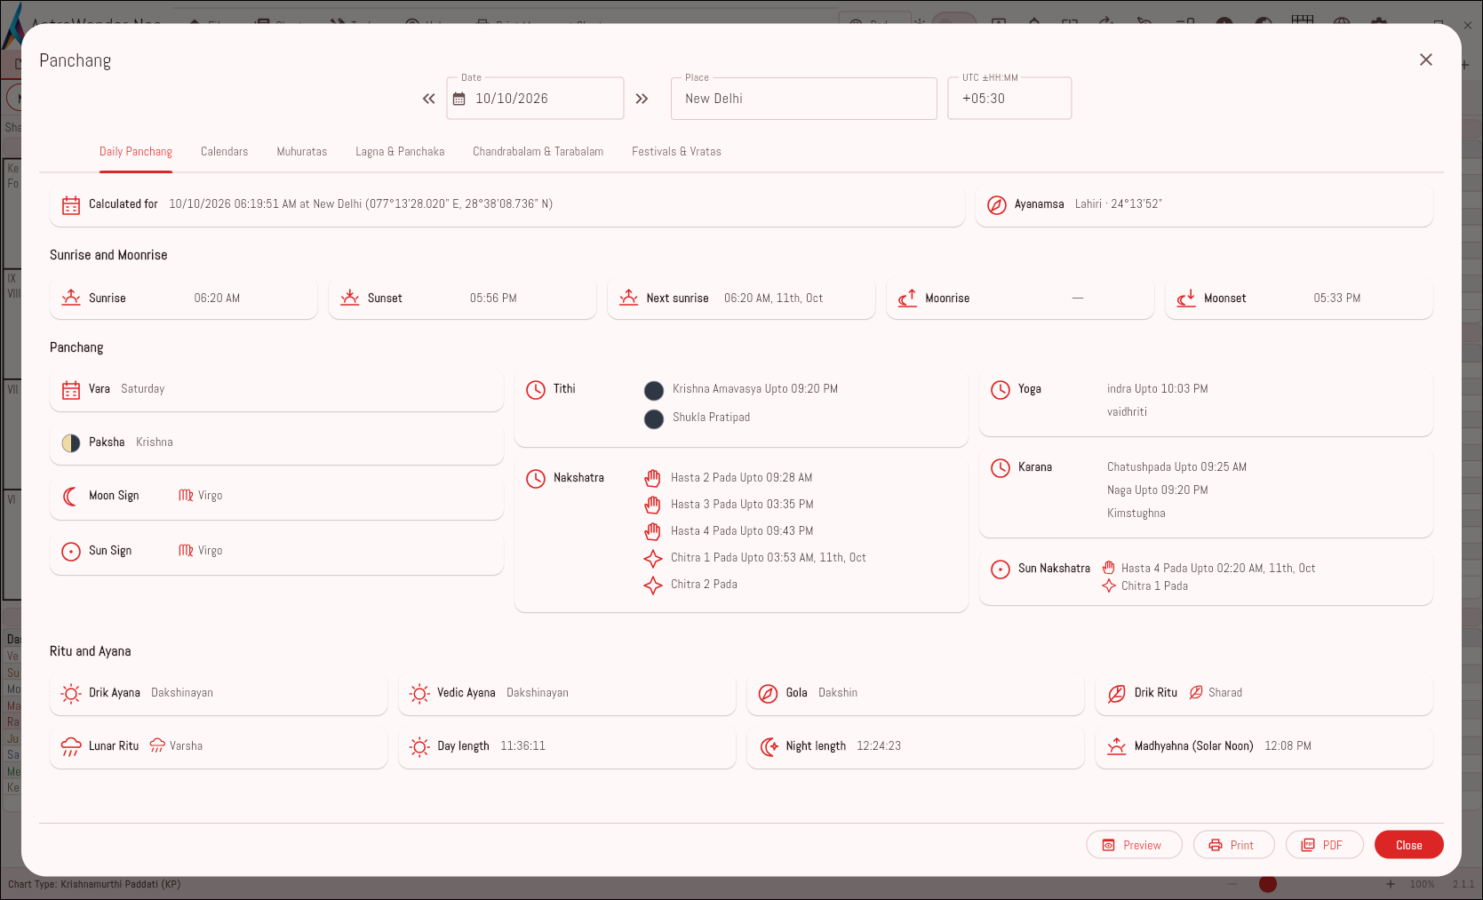Click the Night length moon icon
Screen dimensions: 1483x900
pos(769,747)
